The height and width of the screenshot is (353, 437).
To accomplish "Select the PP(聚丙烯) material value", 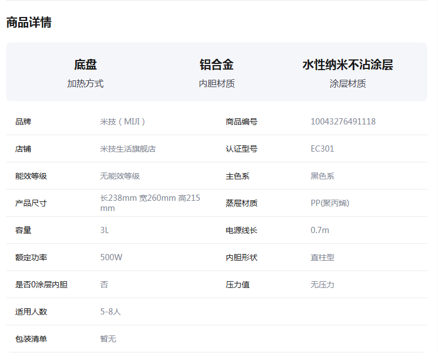I will click(329, 203).
